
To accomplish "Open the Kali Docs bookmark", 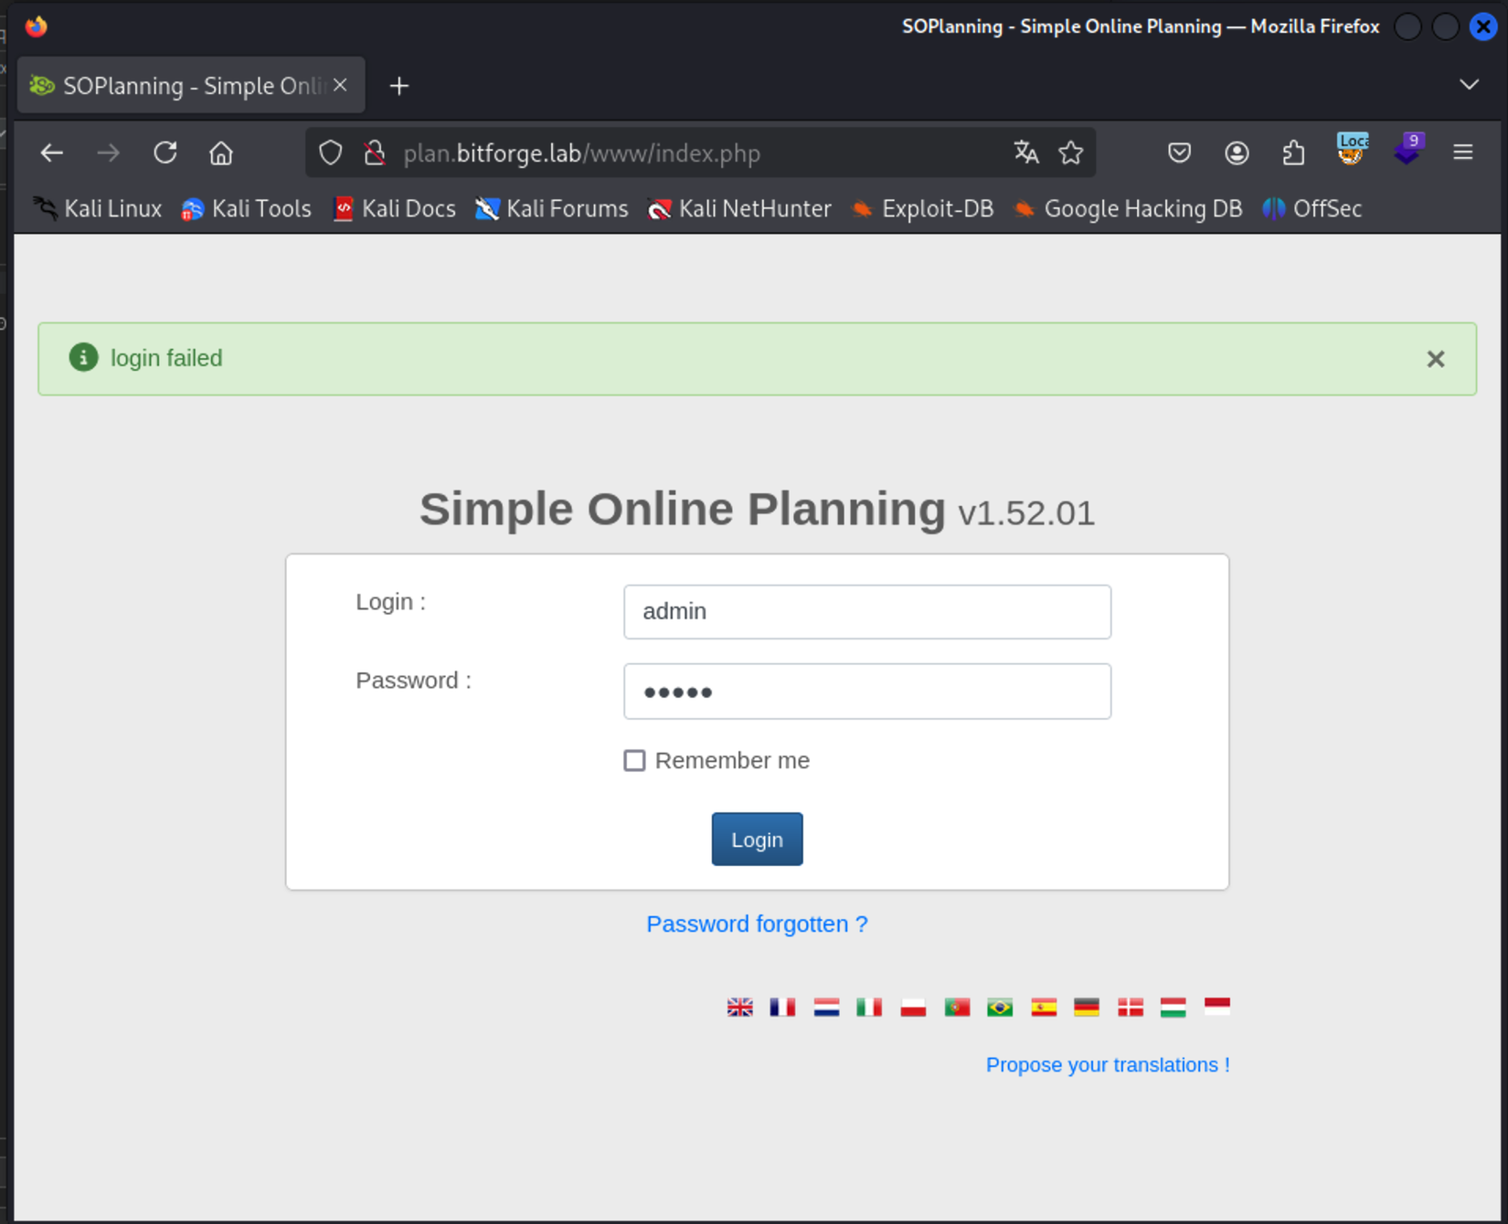I will point(395,209).
